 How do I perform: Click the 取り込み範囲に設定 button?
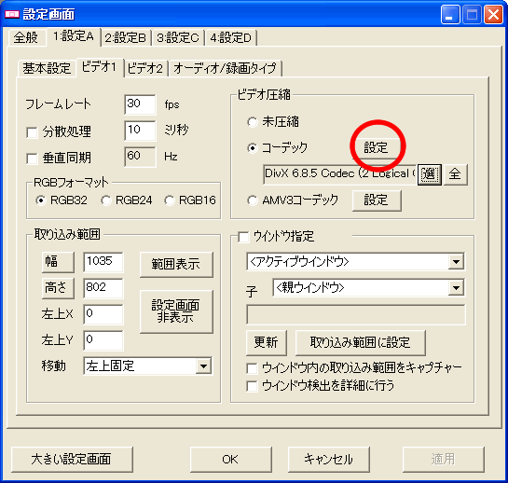point(361,342)
